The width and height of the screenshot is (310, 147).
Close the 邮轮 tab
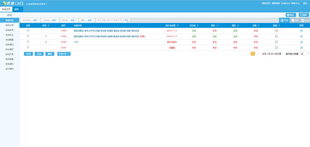click(21, 9)
